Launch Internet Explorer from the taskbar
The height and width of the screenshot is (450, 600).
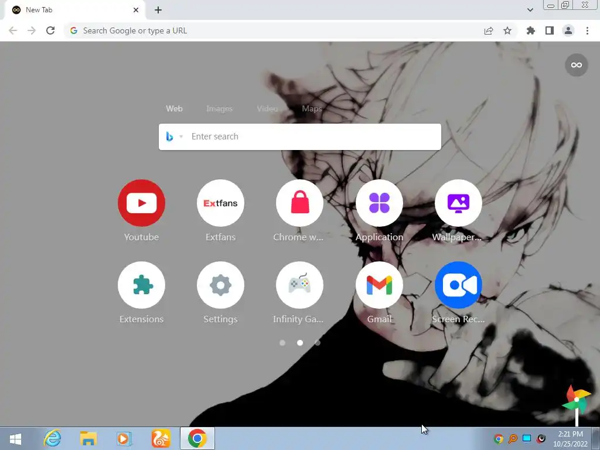(52, 438)
